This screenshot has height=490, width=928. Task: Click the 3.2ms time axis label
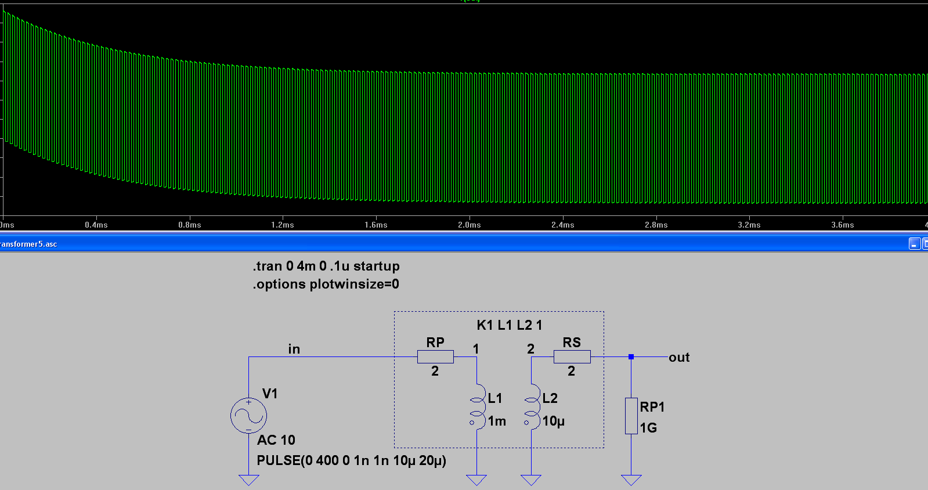click(749, 225)
